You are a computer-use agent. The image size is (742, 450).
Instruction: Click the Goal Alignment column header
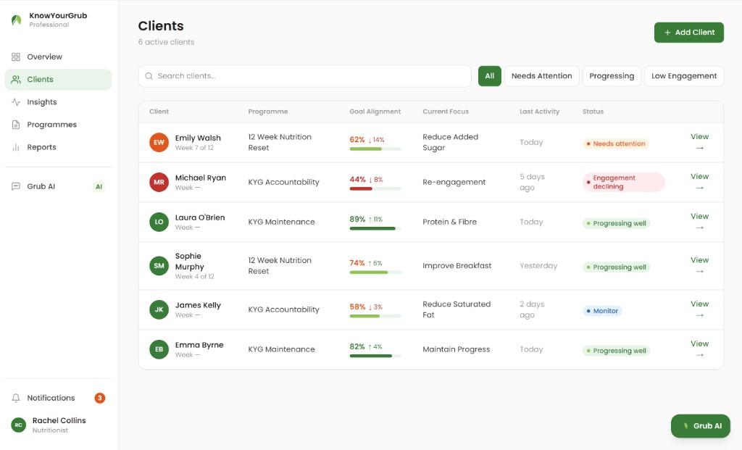(375, 112)
